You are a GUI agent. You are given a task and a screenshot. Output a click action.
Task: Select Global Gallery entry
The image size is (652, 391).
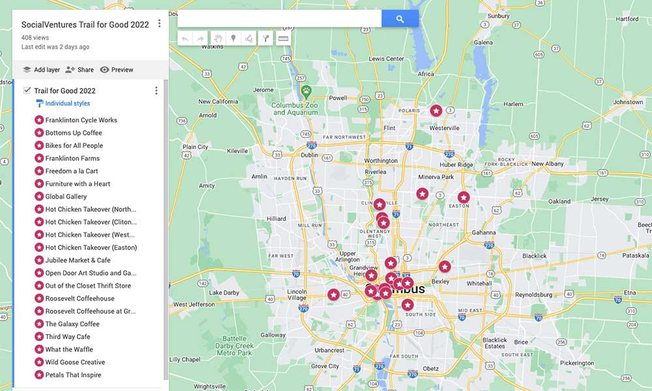pos(66,197)
